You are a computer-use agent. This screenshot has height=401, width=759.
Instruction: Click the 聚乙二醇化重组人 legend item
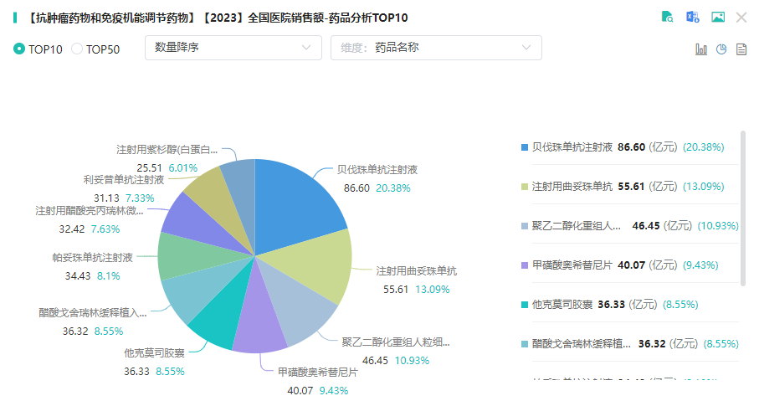tap(576, 226)
